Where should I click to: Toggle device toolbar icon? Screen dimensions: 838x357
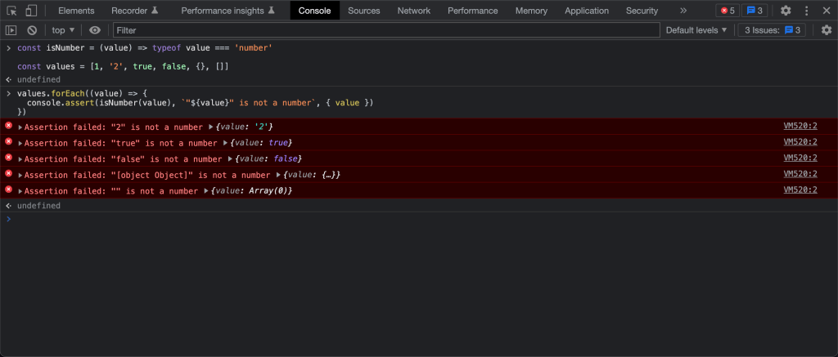[31, 11]
